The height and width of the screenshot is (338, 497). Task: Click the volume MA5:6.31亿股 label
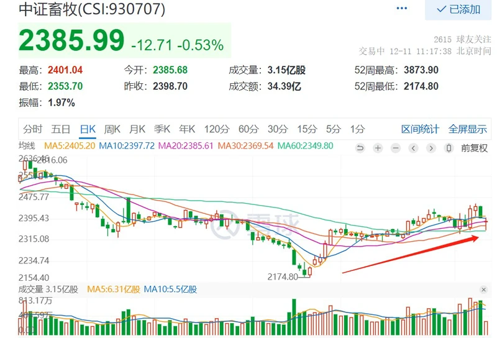point(114,290)
